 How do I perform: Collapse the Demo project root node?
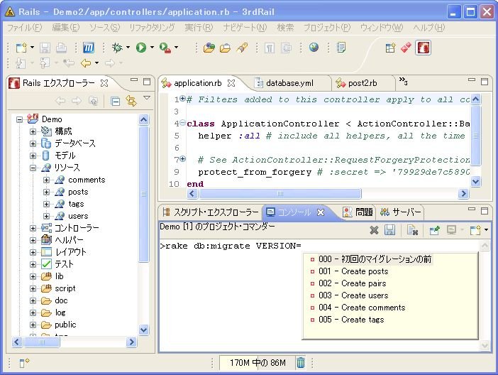click(x=19, y=119)
